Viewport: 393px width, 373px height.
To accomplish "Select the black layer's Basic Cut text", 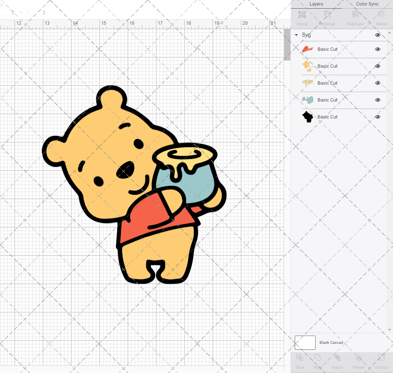I will point(327,117).
